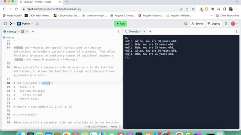The height and width of the screenshot is (135, 241).
Task: Click the repl visibility status icon
Action: tap(37, 24)
